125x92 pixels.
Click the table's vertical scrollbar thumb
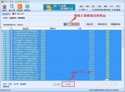point(123,38)
